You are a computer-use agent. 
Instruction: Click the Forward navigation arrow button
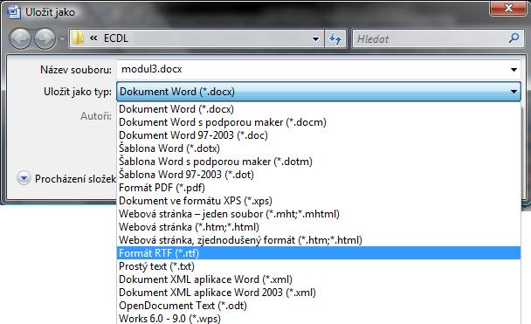[45, 38]
